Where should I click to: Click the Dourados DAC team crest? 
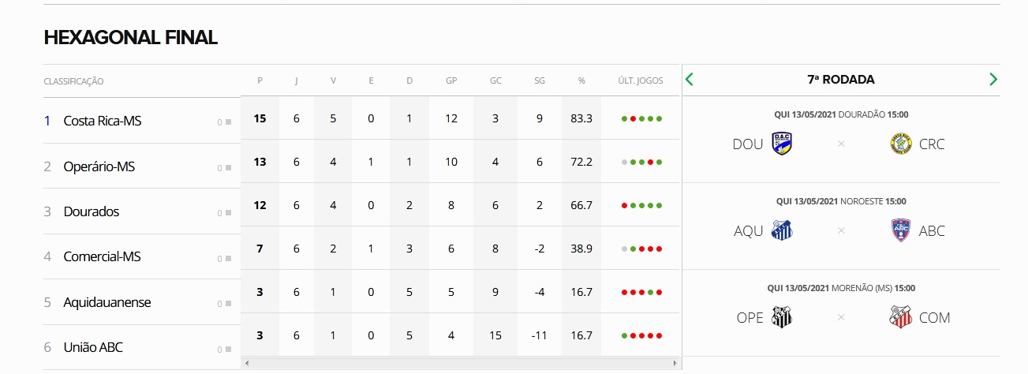pos(782,144)
